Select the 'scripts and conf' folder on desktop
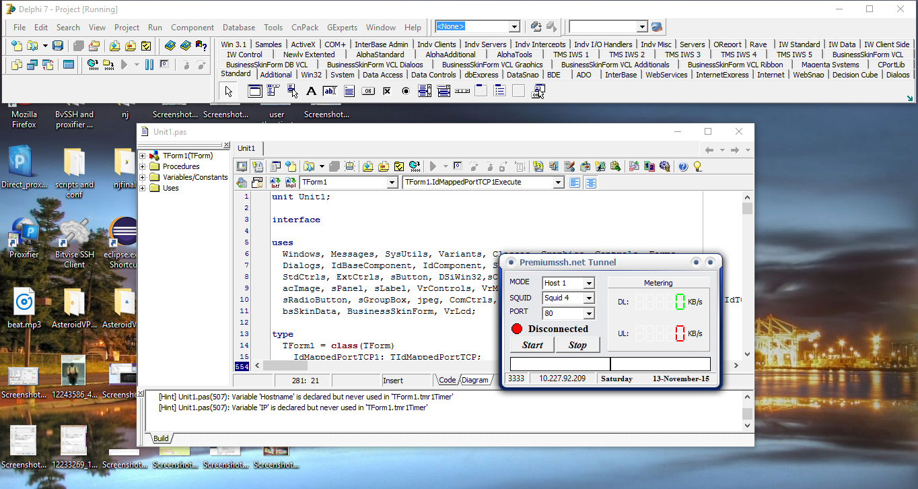The height and width of the screenshot is (489, 918). pyautogui.click(x=74, y=172)
